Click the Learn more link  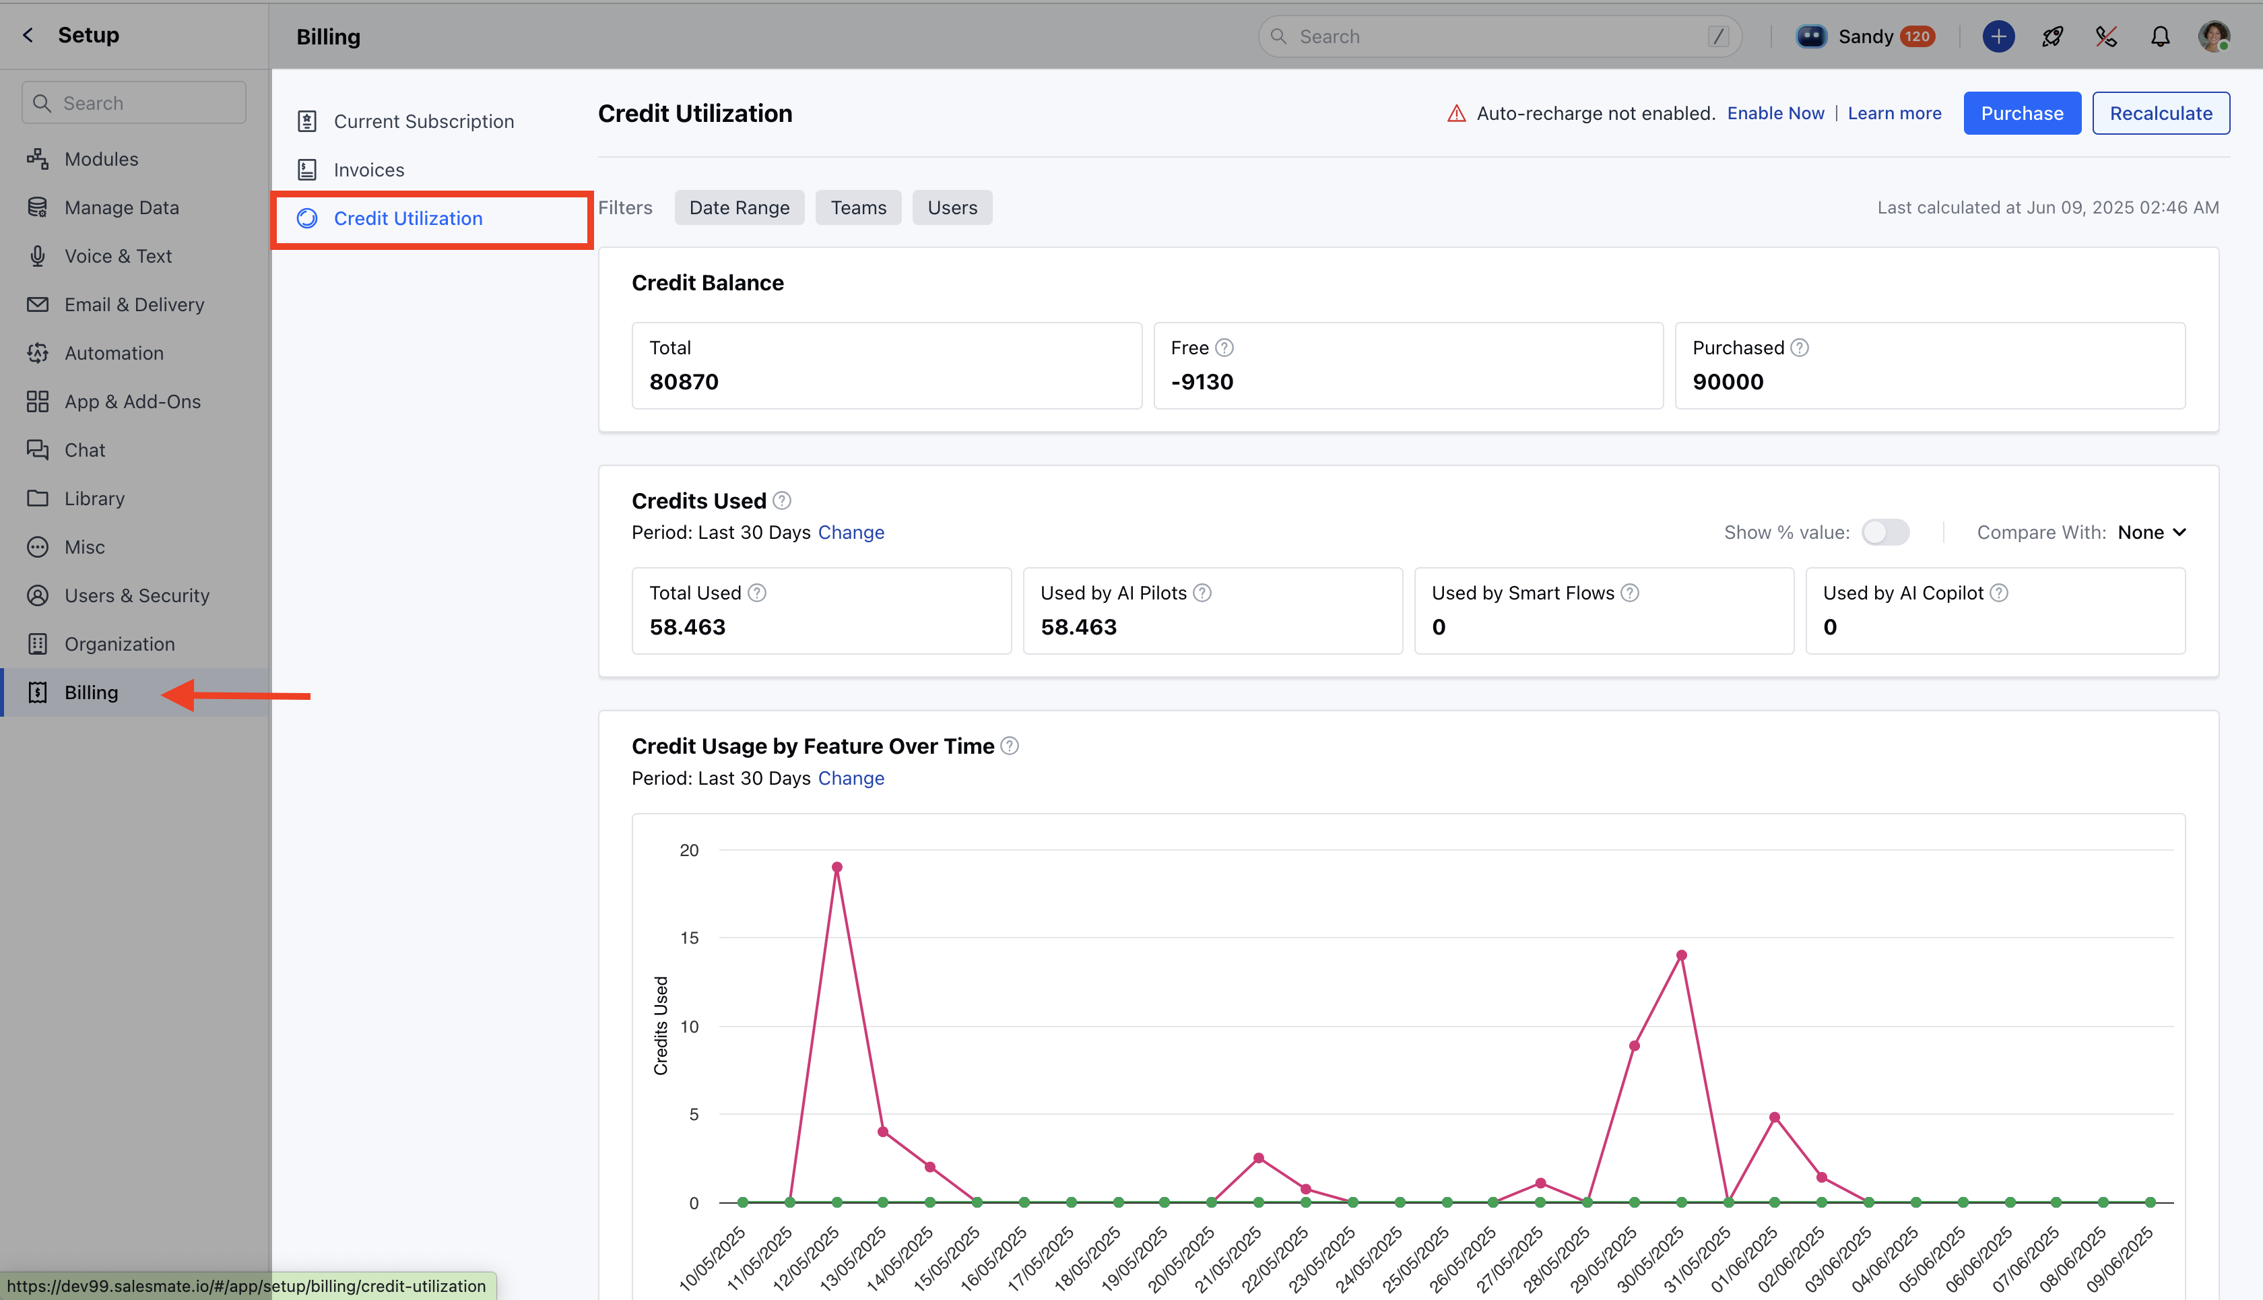1895,113
